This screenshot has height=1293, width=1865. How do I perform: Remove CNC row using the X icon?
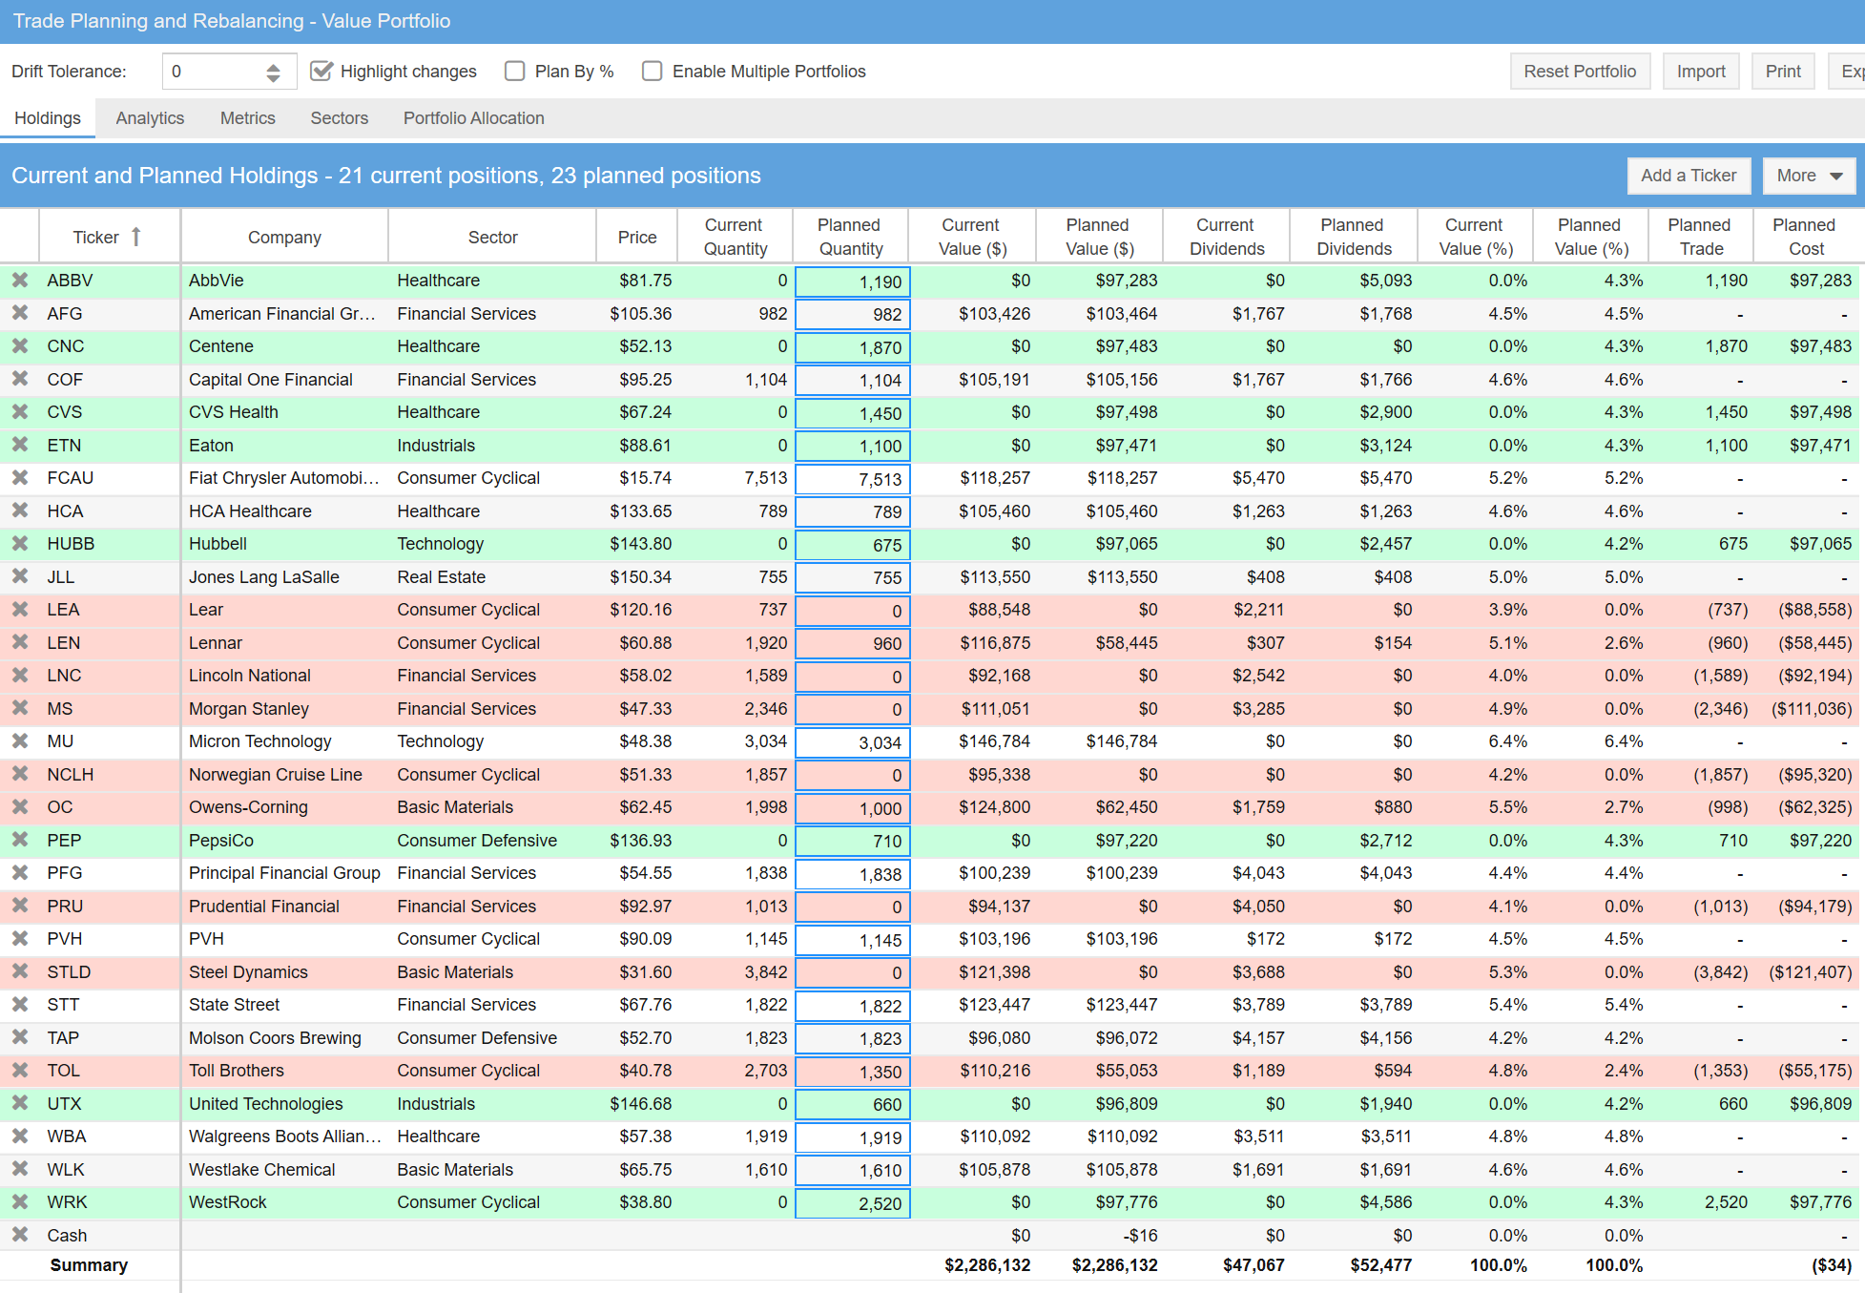click(19, 346)
